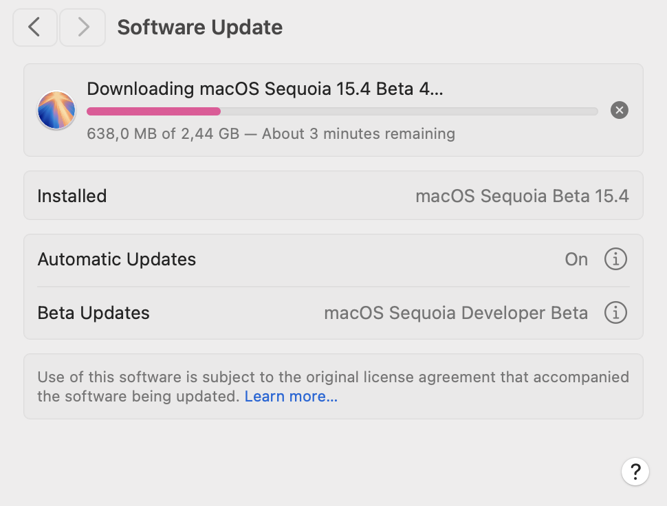This screenshot has height=506, width=667.
Task: Click the Installed row label
Action: (x=72, y=196)
